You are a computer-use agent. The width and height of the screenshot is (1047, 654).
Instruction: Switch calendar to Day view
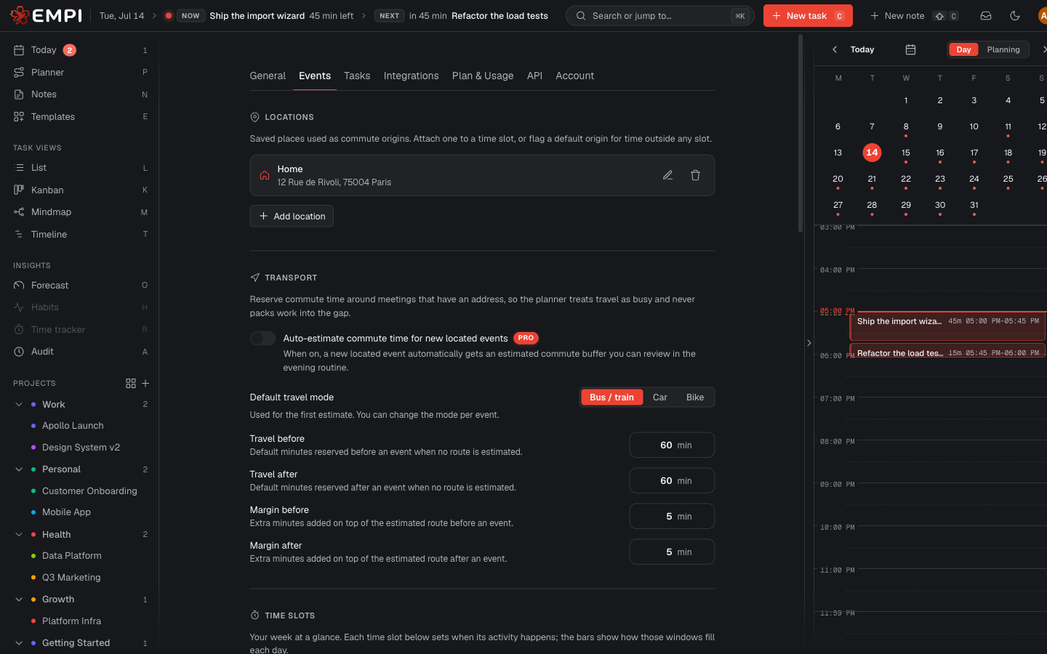963,49
